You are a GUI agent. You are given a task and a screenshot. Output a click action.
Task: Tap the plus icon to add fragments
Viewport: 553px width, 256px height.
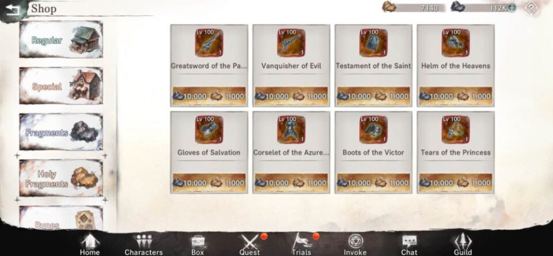[x=512, y=7]
